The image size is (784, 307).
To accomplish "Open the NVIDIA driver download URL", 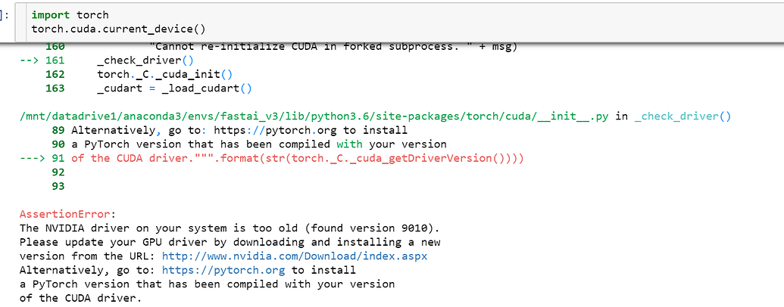I will [x=295, y=256].
